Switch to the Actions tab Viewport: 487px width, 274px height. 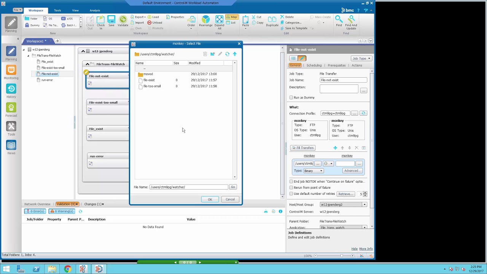pyautogui.click(x=357, y=65)
